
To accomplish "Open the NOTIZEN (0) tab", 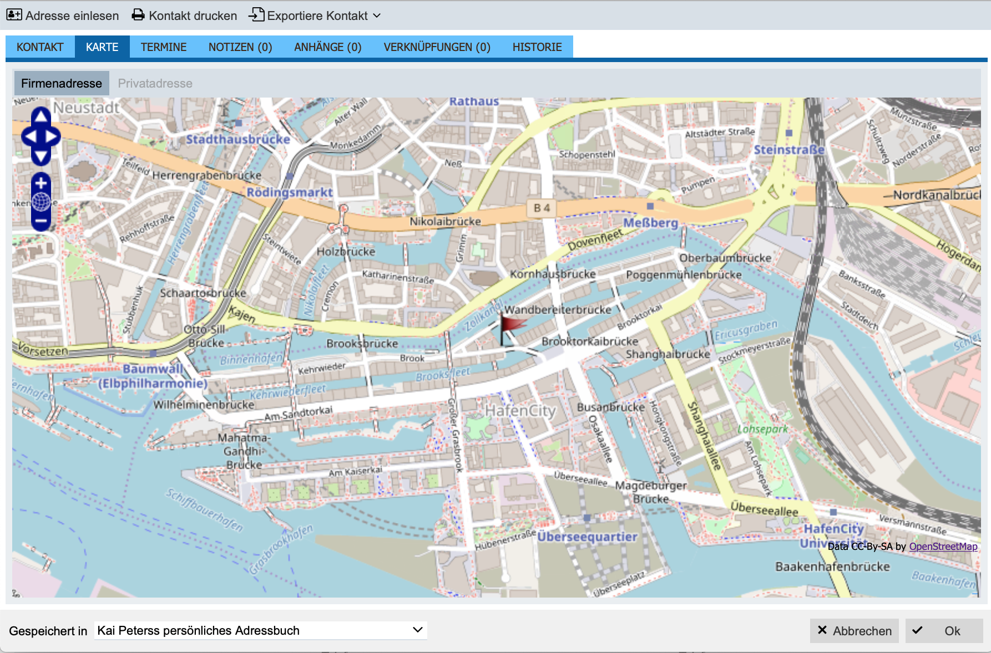I will pos(240,47).
